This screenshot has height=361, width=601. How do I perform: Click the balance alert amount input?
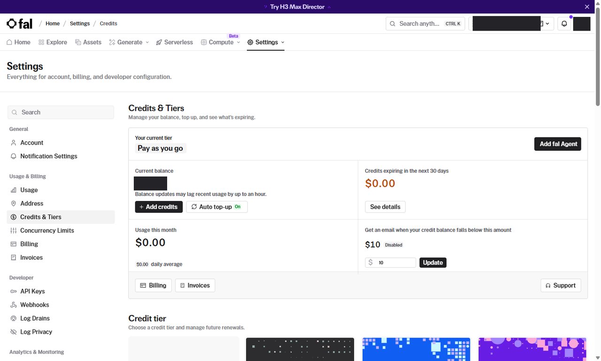click(391, 262)
